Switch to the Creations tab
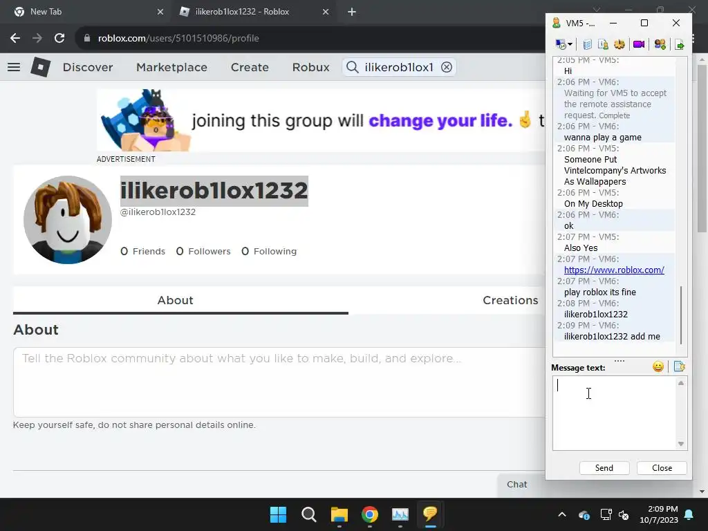The width and height of the screenshot is (708, 531). point(510,300)
